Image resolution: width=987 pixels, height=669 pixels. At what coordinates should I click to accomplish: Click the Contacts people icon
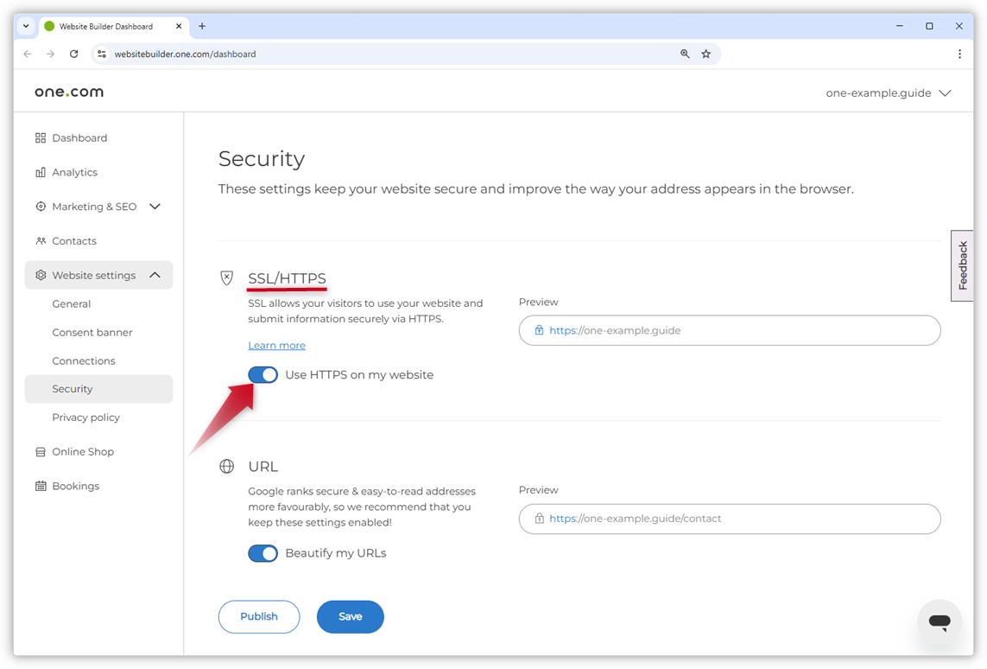point(40,240)
